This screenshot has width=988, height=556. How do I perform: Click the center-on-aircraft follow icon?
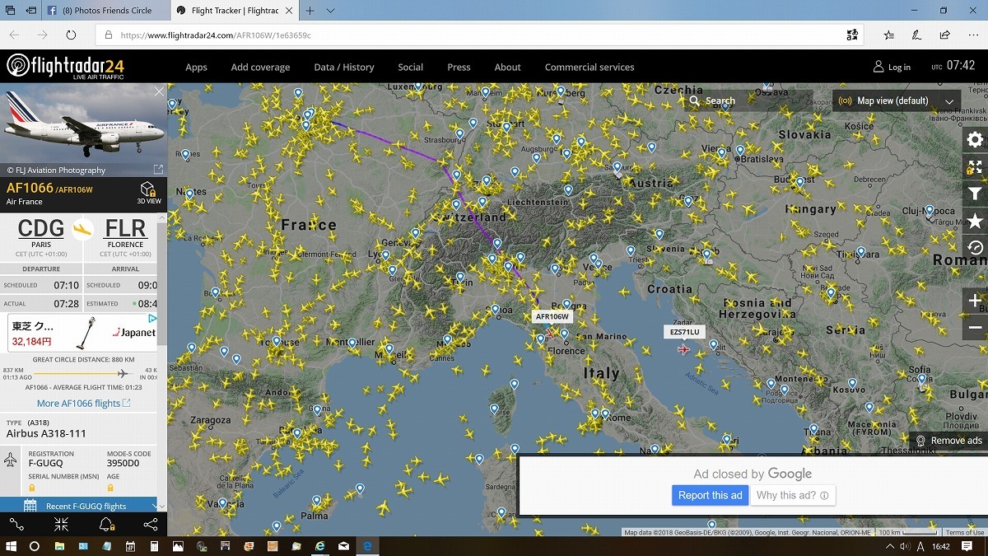[x=62, y=524]
